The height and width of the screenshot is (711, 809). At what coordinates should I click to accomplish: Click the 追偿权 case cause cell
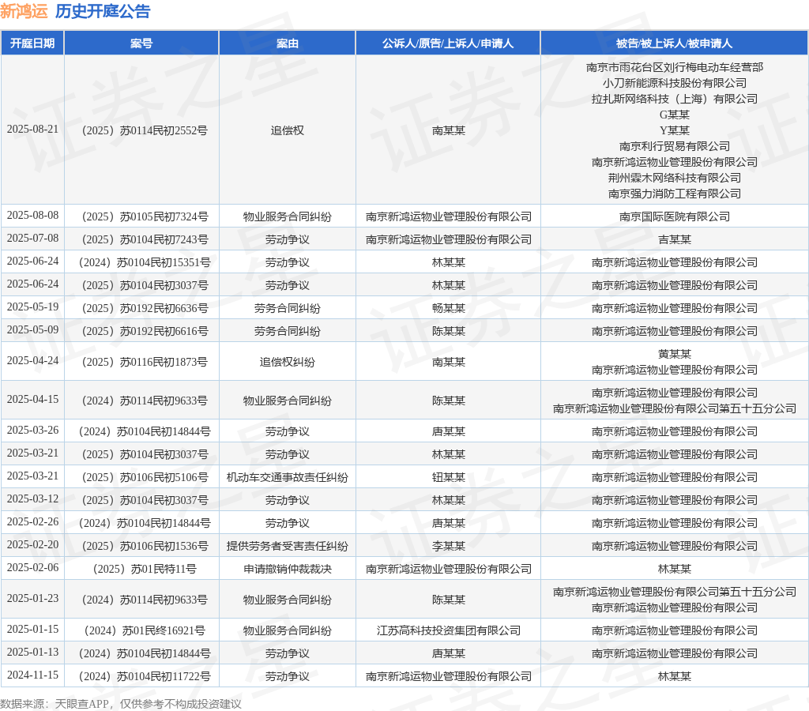288,130
